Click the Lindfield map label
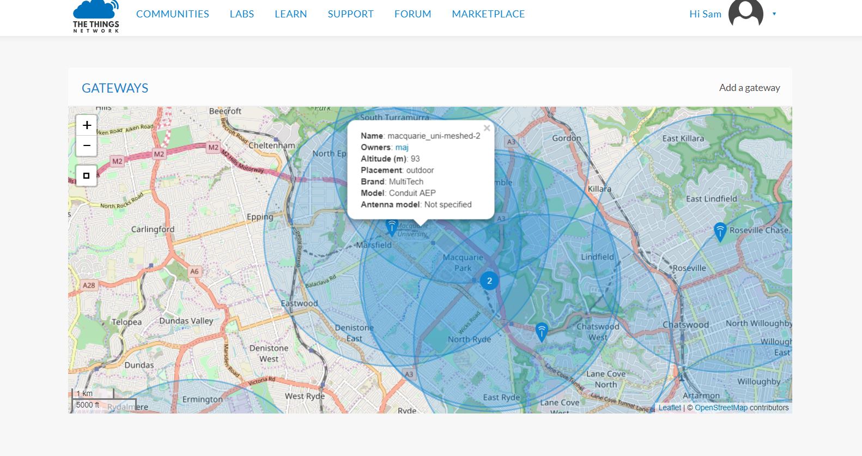The width and height of the screenshot is (862, 456). click(597, 257)
